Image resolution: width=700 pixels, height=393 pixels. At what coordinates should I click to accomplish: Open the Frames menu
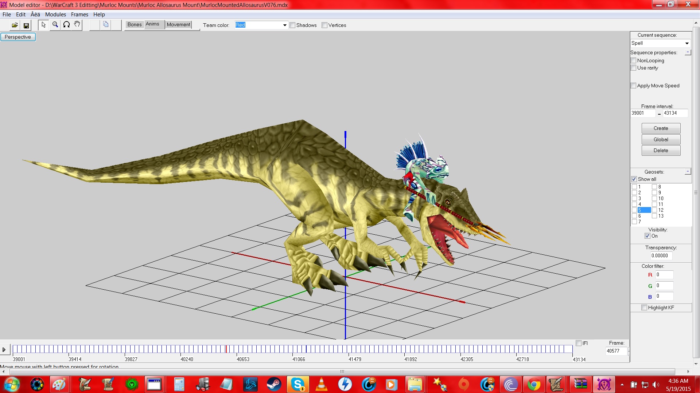click(79, 15)
